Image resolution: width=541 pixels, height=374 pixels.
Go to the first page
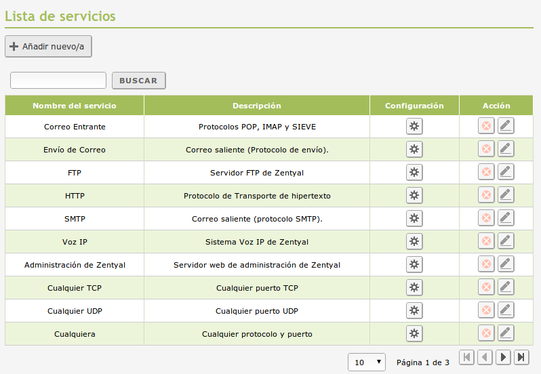tap(466, 357)
